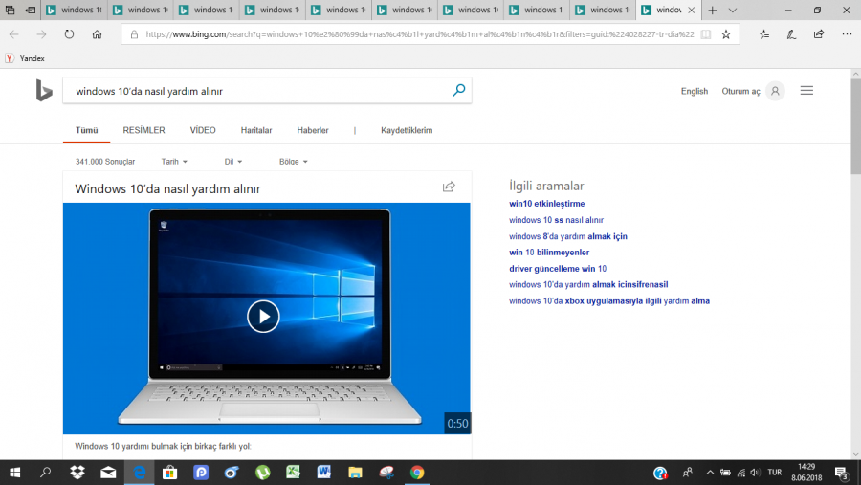861x485 pixels.
Task: Switch to the RESİMLER tab
Action: coord(143,130)
